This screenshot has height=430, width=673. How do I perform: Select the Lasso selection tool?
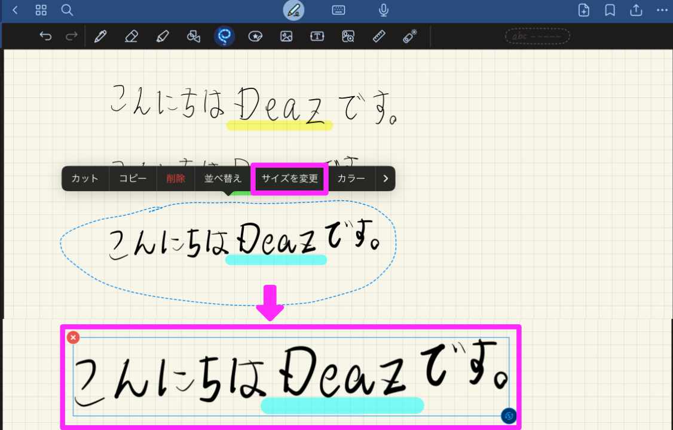click(x=224, y=36)
